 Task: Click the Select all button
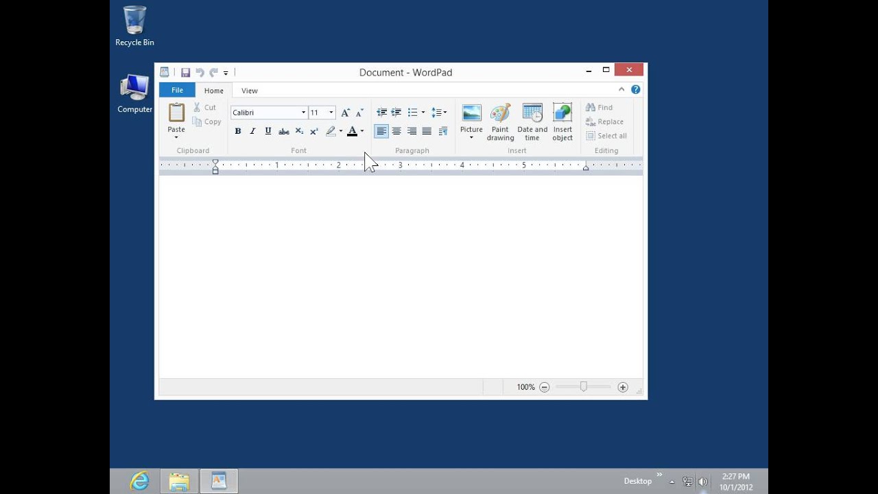(x=606, y=136)
